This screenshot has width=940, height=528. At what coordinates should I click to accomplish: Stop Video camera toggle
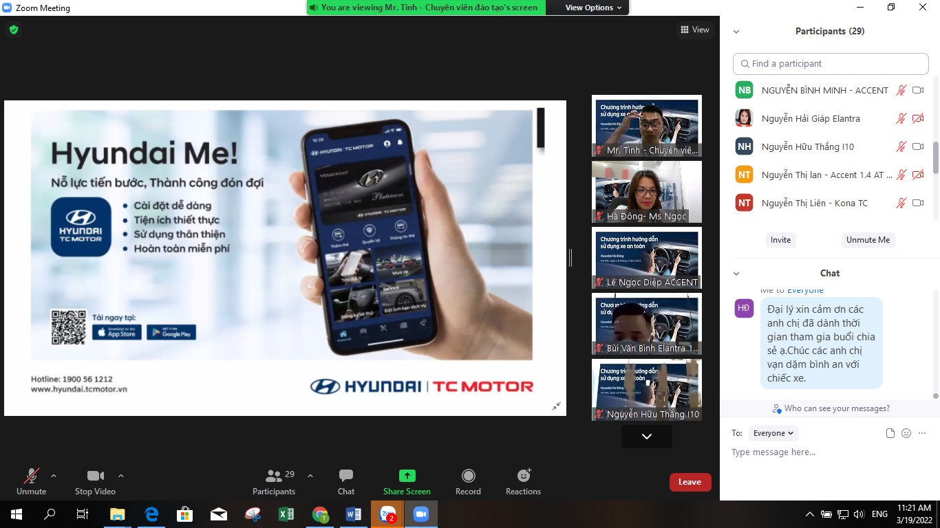[96, 482]
